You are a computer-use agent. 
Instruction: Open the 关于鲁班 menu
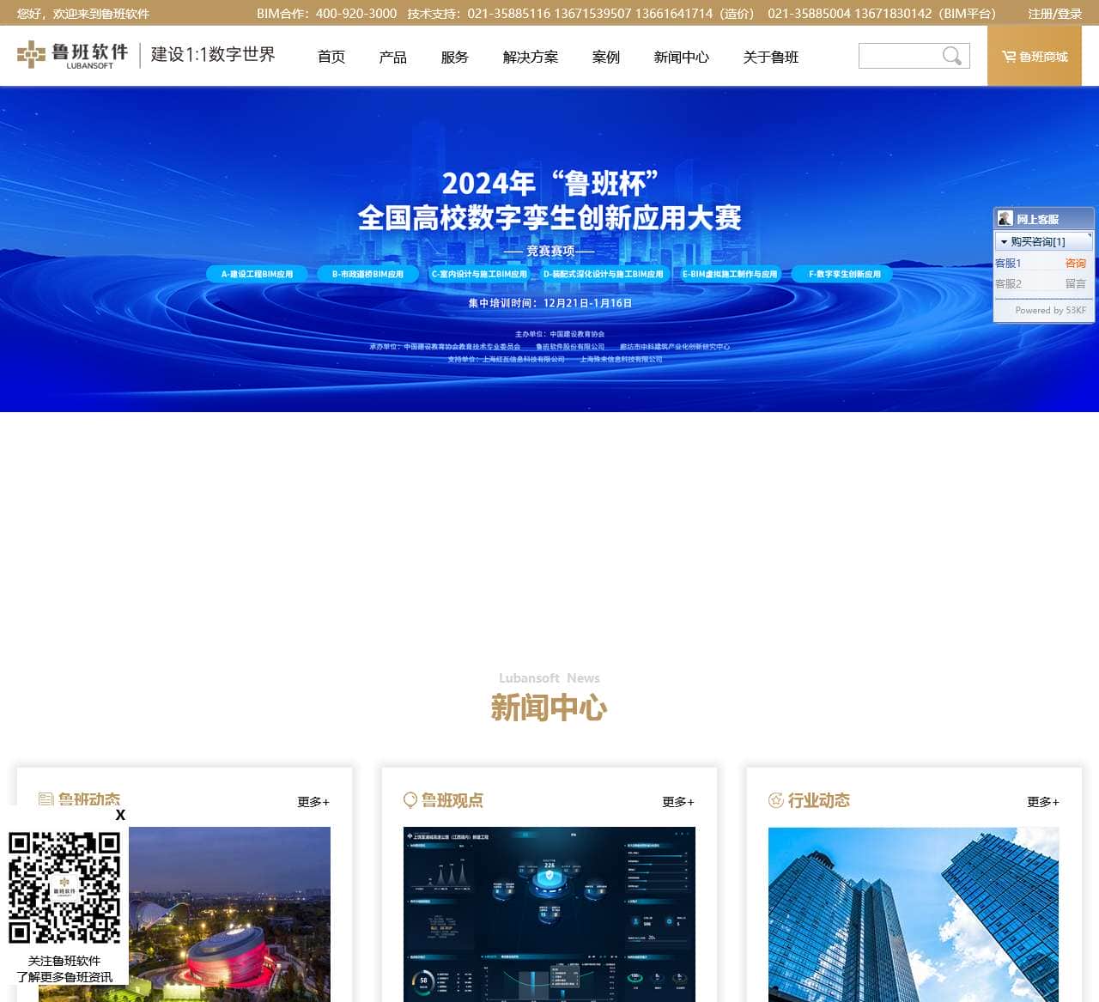tap(771, 57)
